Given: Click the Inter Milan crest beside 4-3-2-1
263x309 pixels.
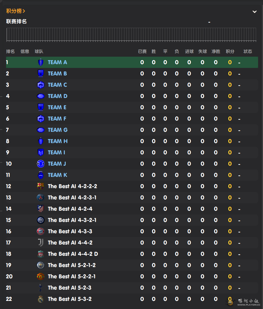Looking at the screenshot, I should 41,220.
